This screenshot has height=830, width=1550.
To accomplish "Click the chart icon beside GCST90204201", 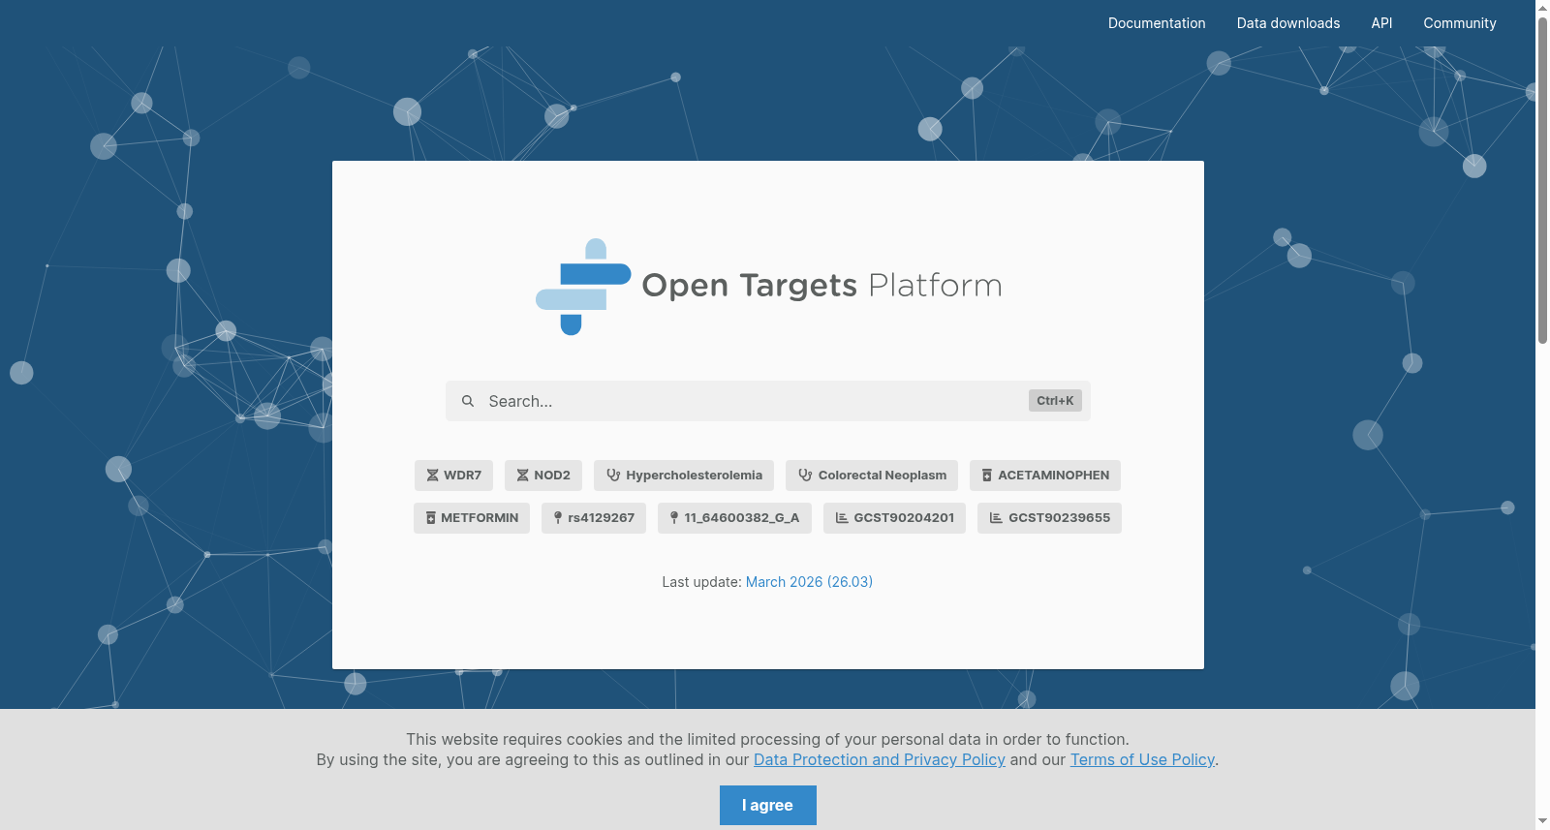I will tap(842, 518).
